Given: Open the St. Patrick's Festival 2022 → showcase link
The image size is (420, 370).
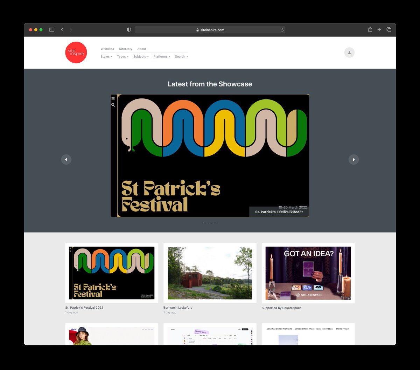Looking at the screenshot, I should coord(279,212).
